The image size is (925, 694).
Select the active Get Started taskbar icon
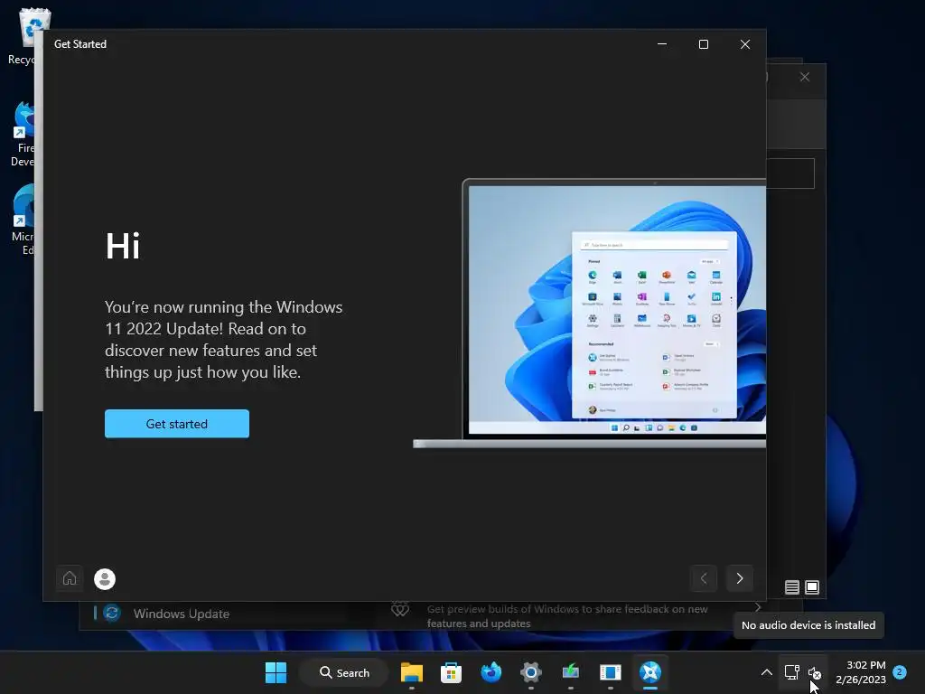click(650, 672)
